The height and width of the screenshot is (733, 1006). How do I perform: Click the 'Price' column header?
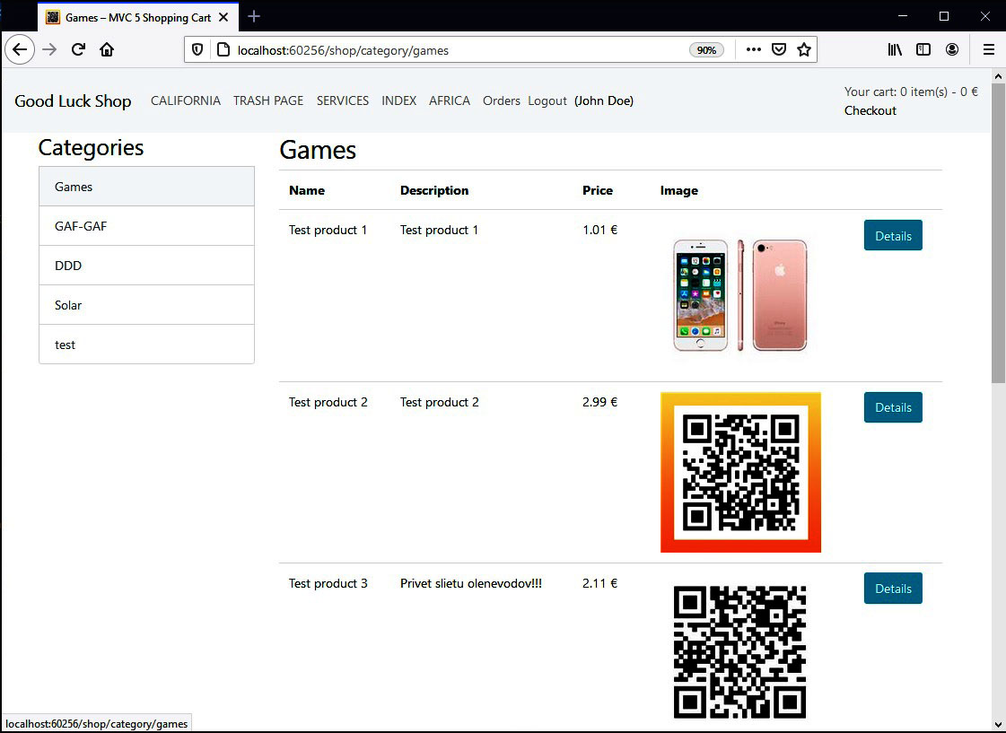598,190
